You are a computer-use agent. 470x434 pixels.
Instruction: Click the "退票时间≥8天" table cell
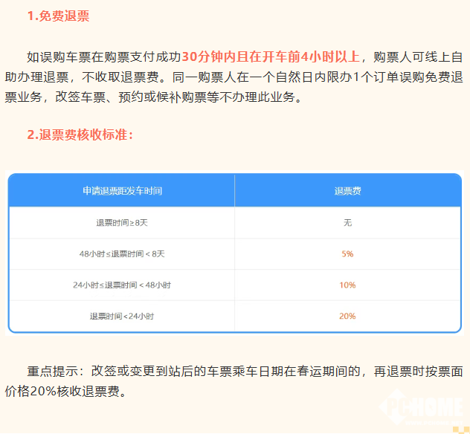(122, 222)
